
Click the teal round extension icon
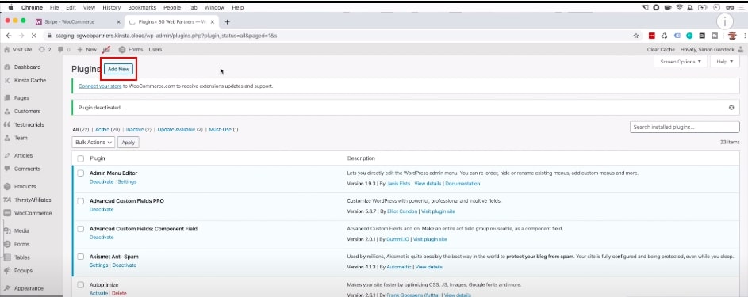coord(689,36)
